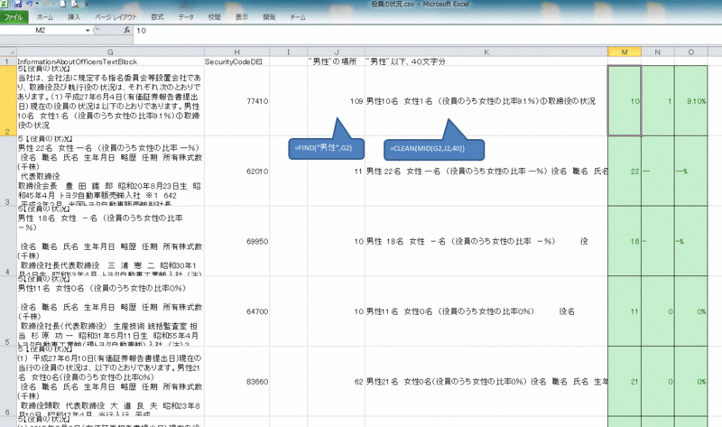Select highlighted row 2 header

pos(8,101)
